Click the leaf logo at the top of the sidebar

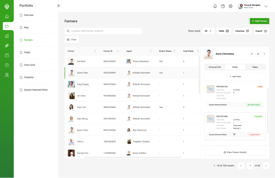pos(7,6)
